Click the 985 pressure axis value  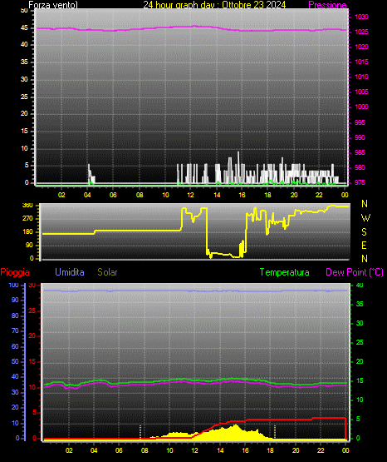360,152
